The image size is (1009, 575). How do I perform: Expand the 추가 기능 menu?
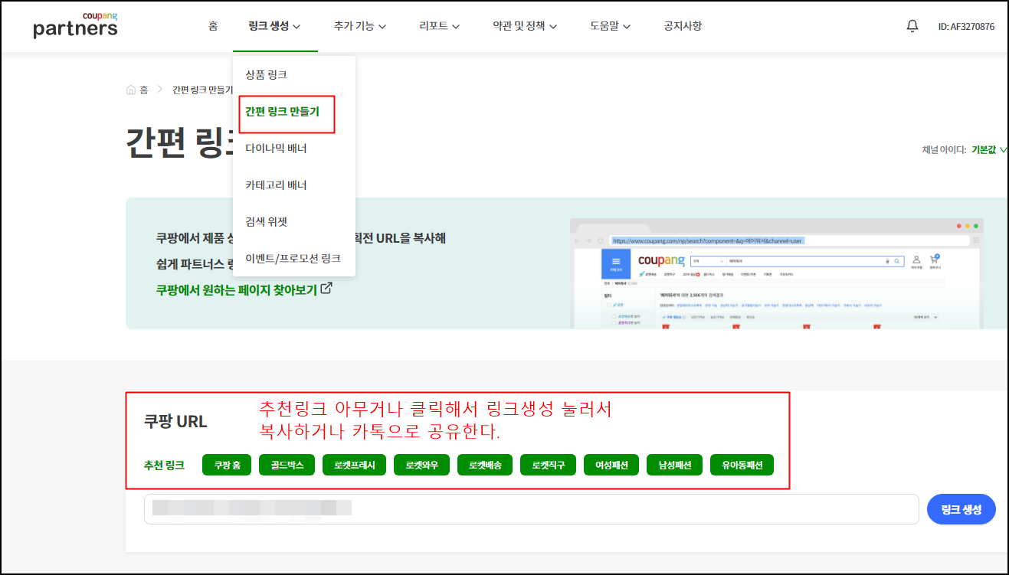(x=360, y=26)
